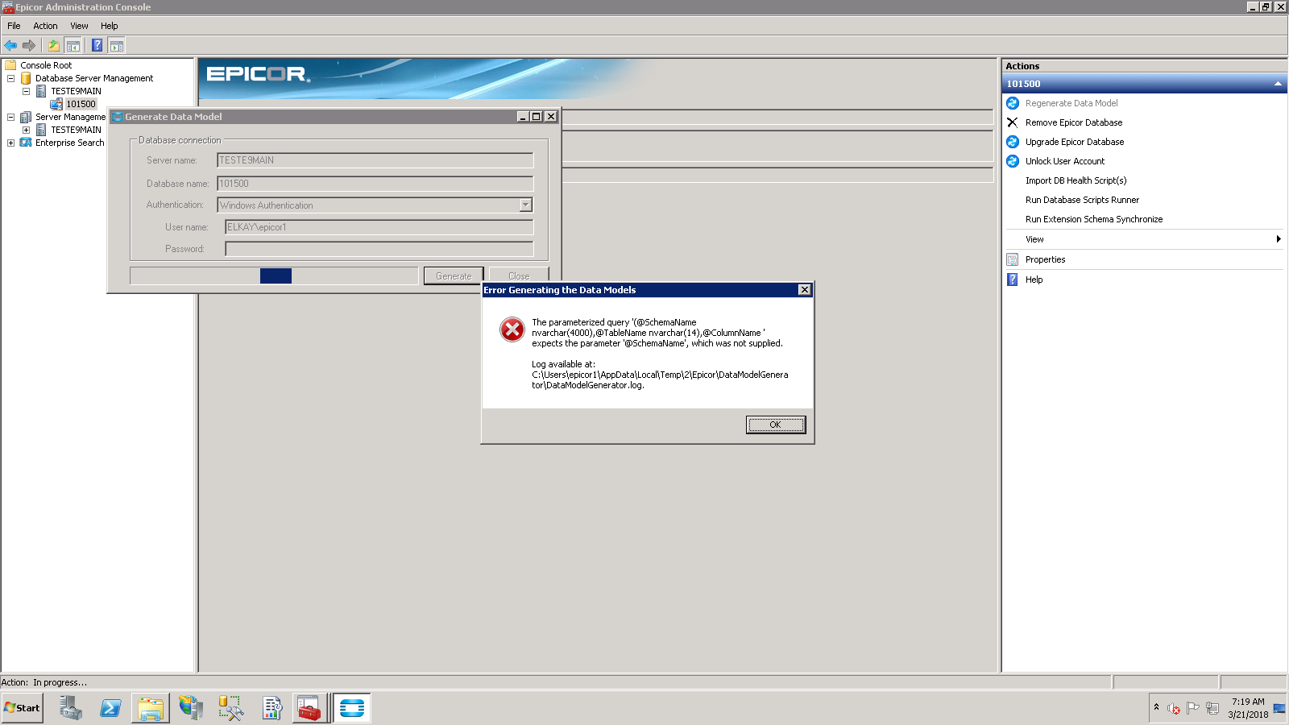Click the progress bar in Generate Data Model
The height and width of the screenshot is (725, 1289).
pos(274,276)
